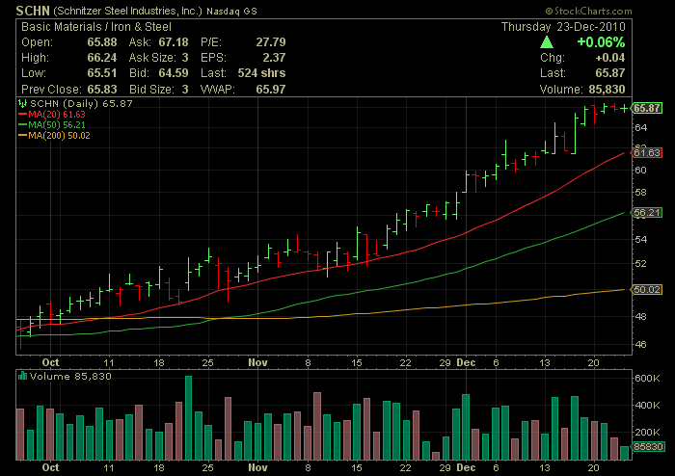Viewport: 675px width, 476px height.
Task: Click the Oct label on price chart axis
Action: click(50, 362)
